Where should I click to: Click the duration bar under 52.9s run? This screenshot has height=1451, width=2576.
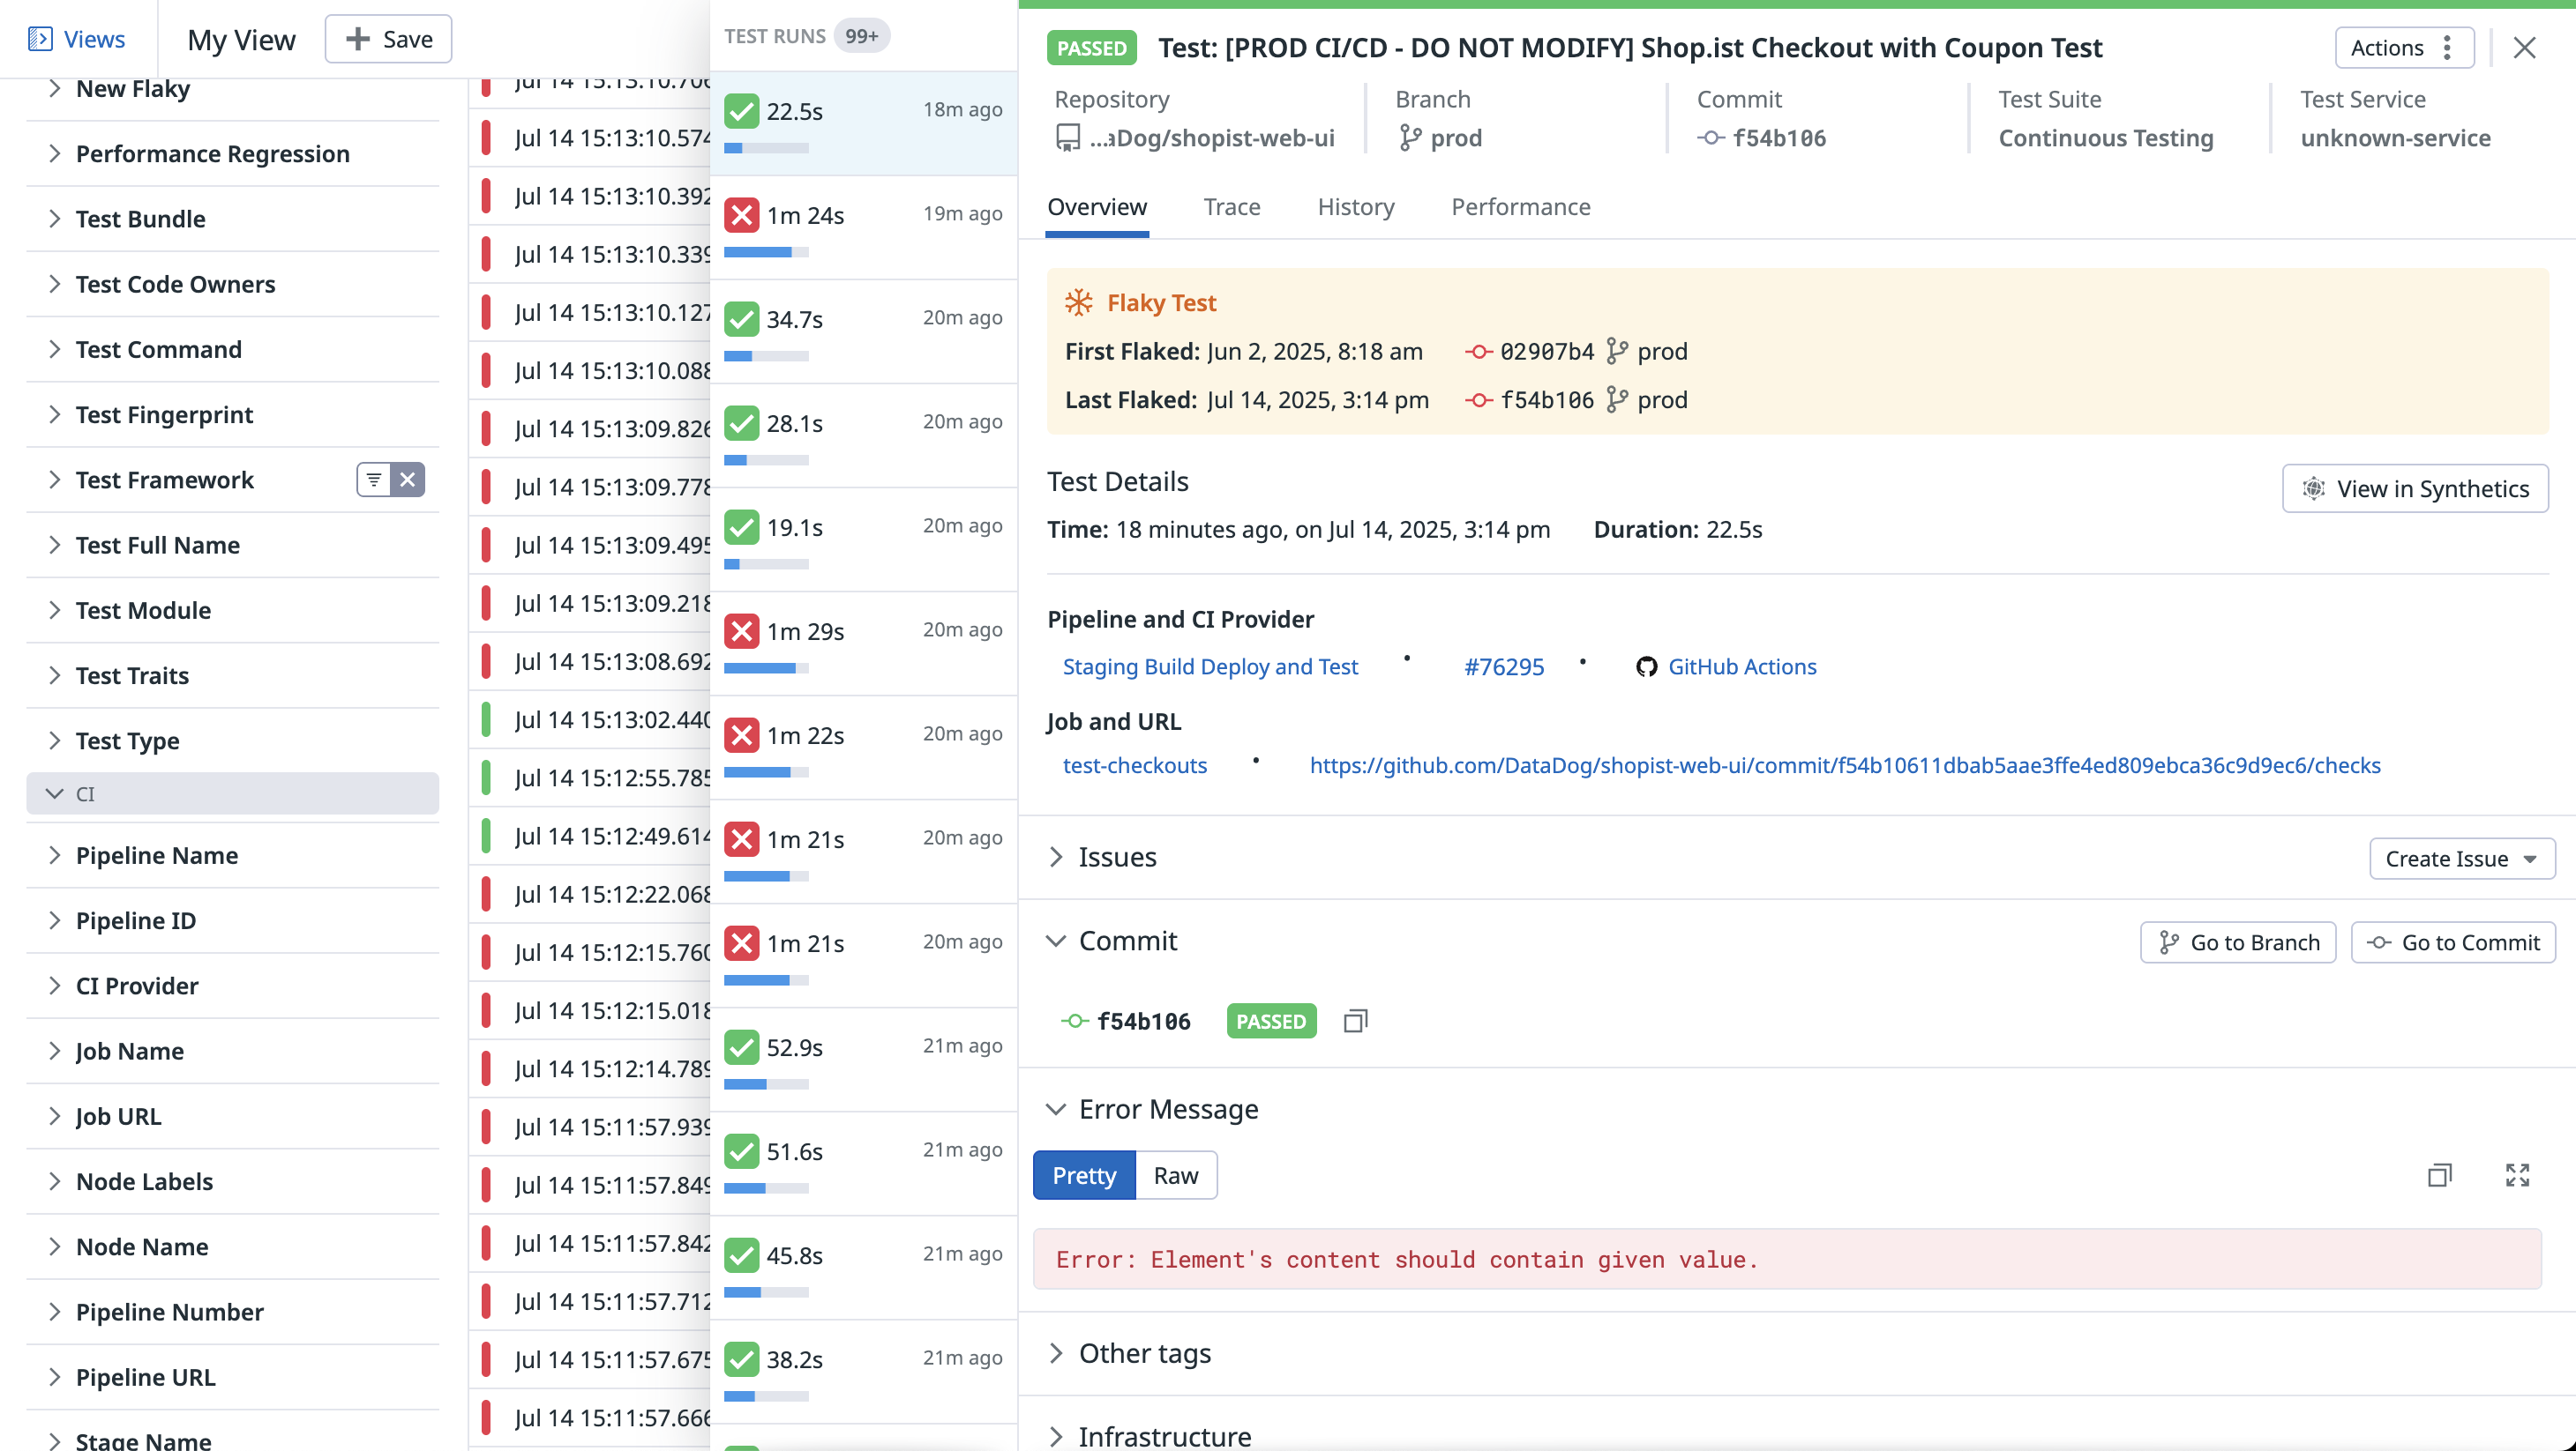click(766, 1083)
